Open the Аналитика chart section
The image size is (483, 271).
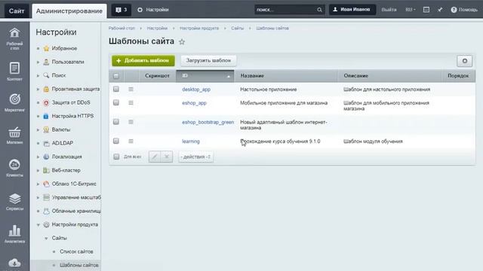(14, 234)
